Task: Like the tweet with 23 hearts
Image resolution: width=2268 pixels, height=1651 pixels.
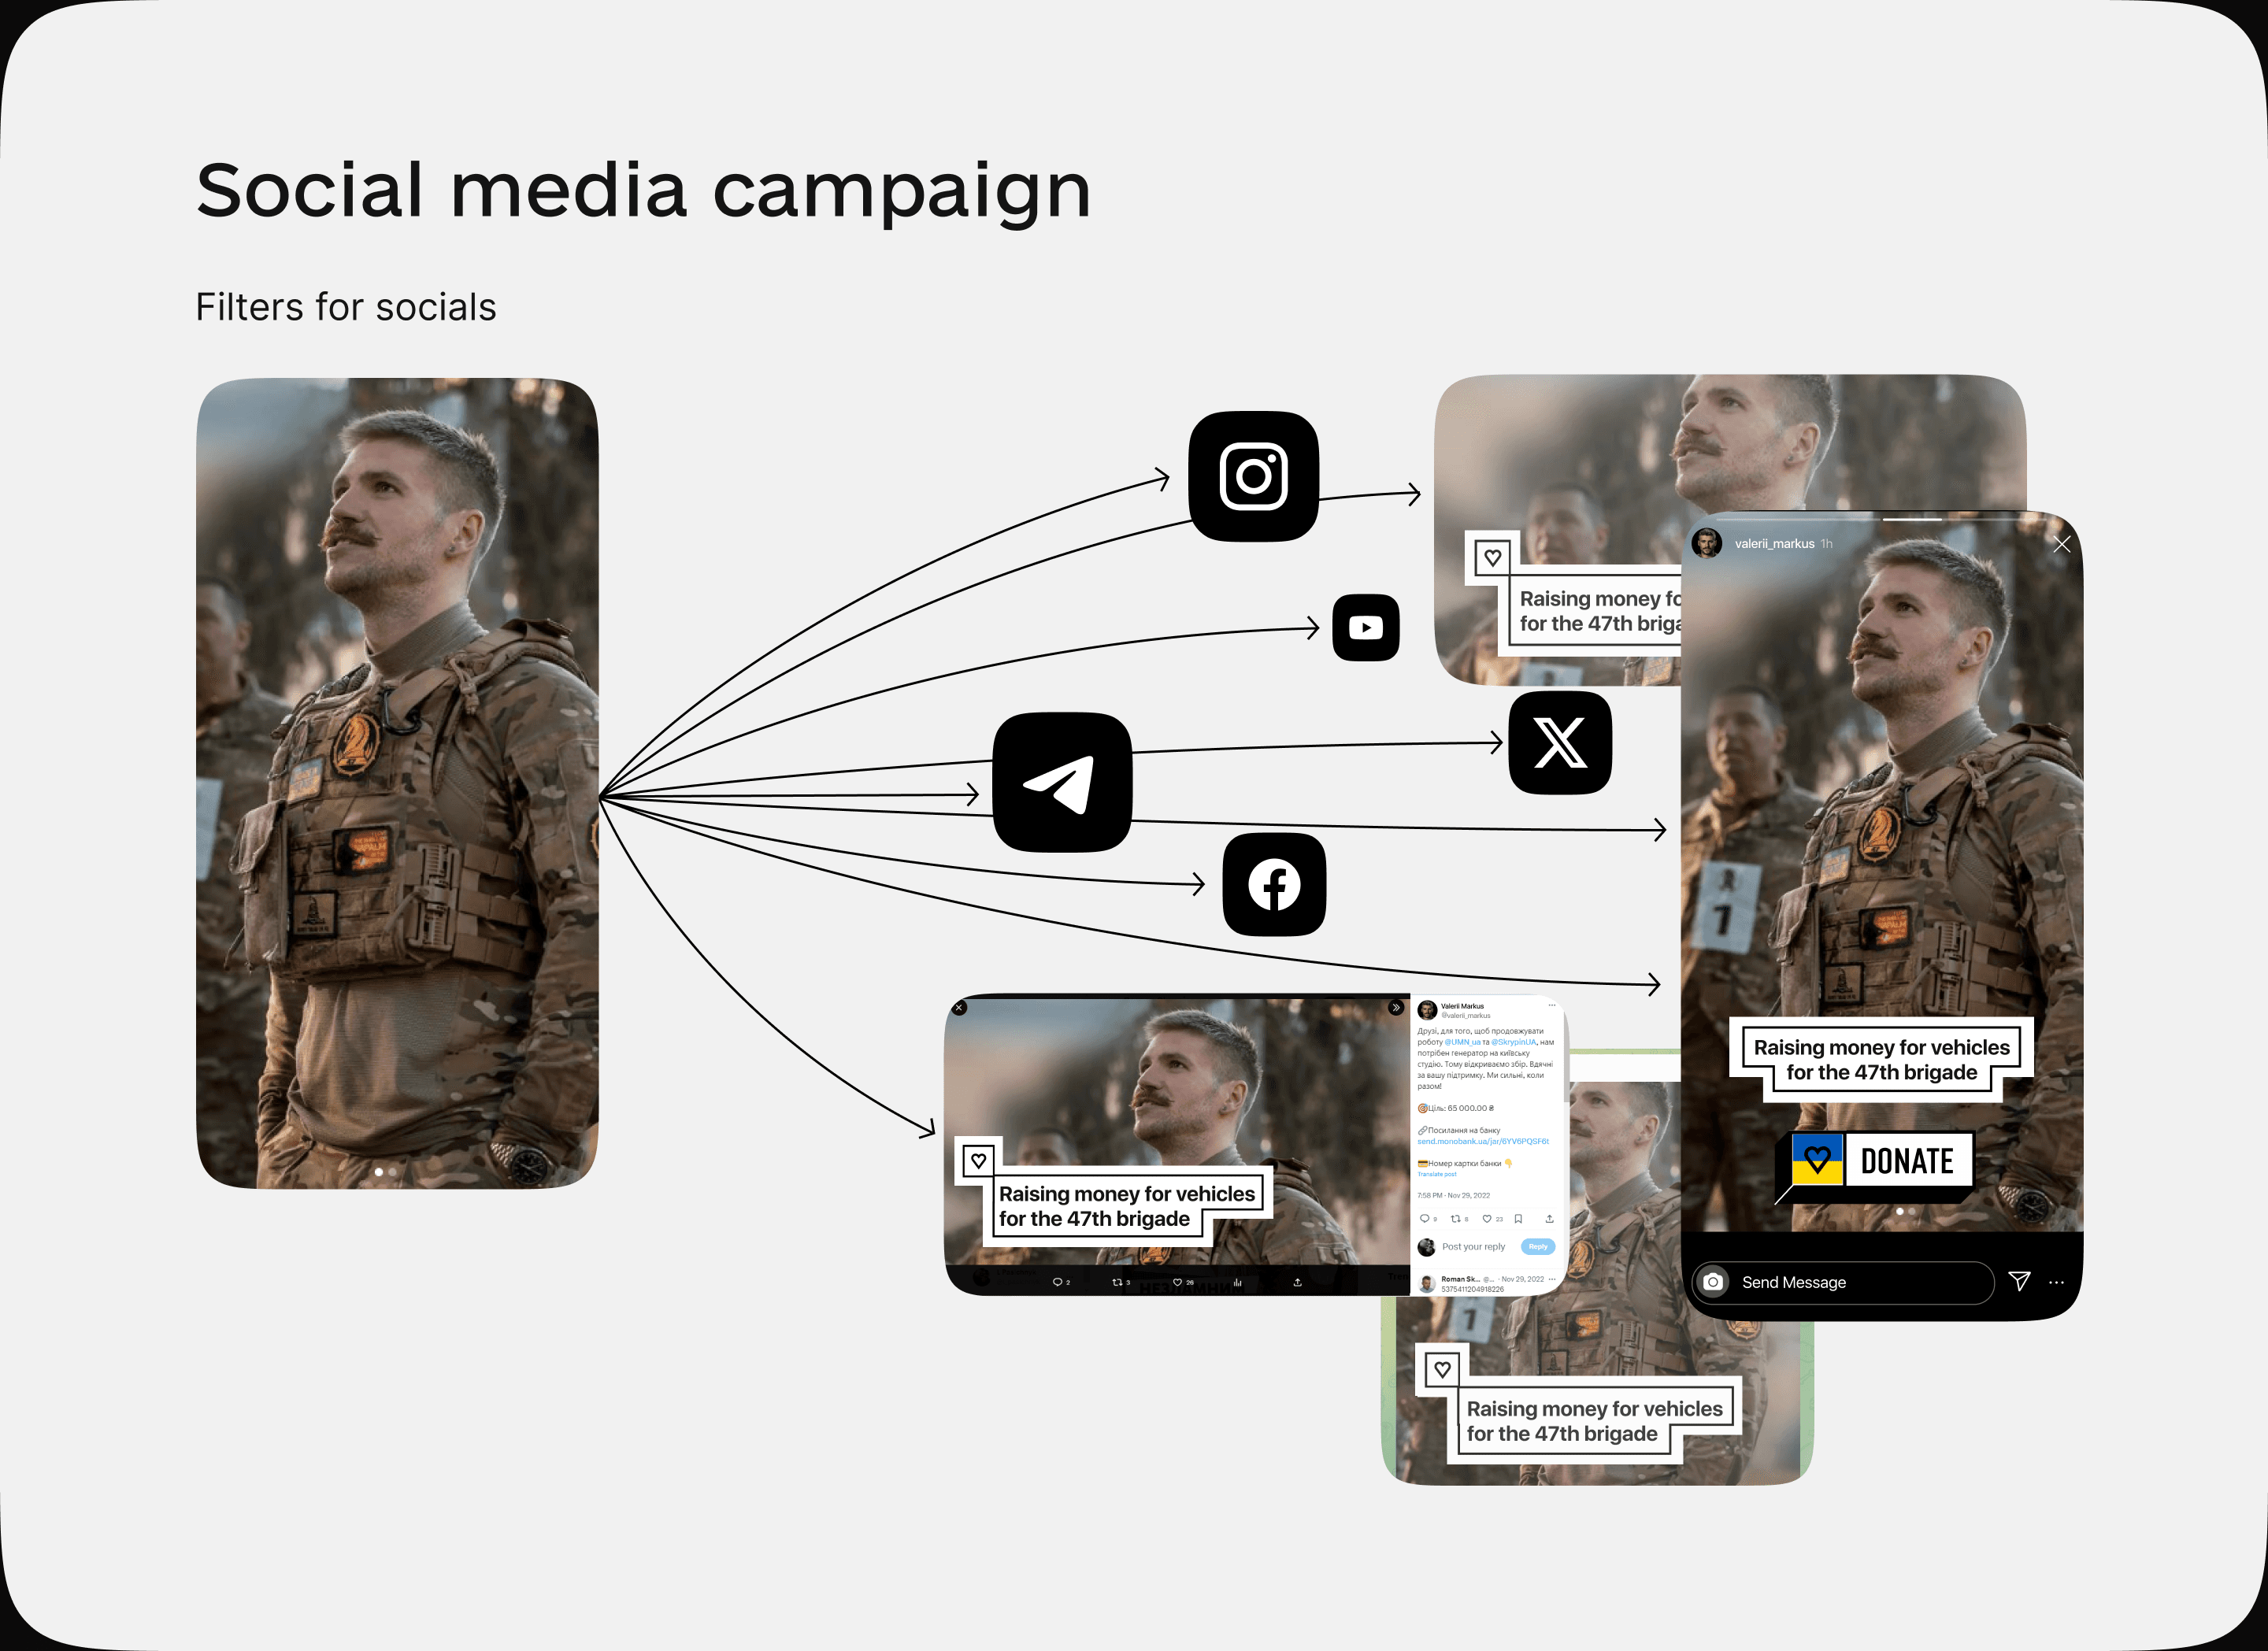Action: point(1487,1218)
